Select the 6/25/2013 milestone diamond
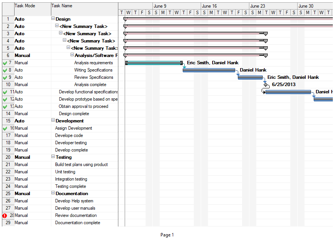 (266, 85)
